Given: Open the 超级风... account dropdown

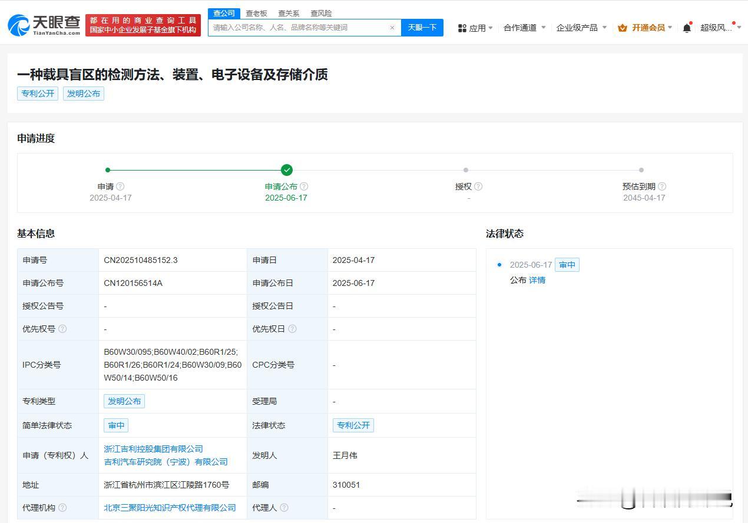Looking at the screenshot, I should (x=721, y=28).
